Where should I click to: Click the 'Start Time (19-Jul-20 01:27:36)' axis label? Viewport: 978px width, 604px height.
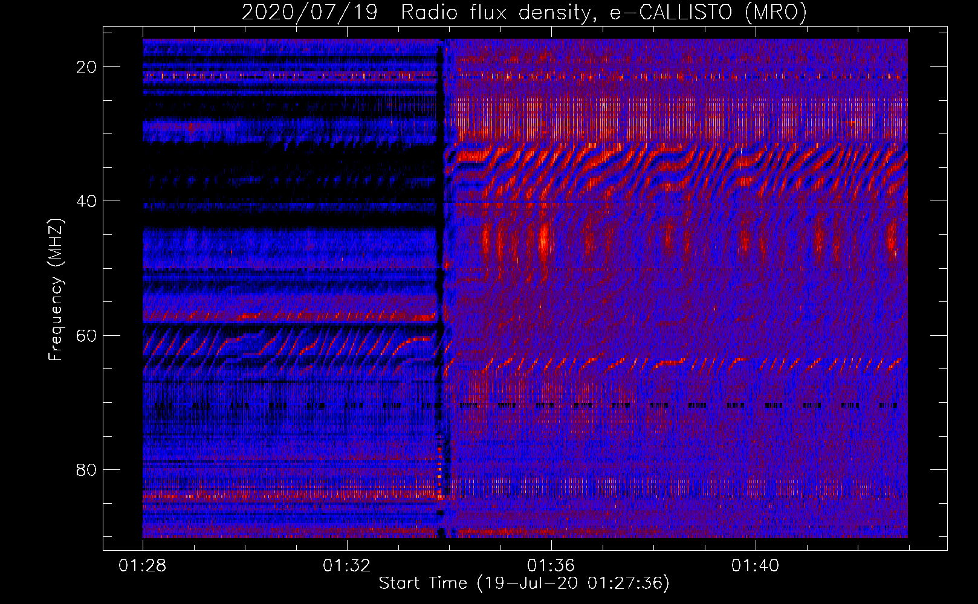(524, 583)
